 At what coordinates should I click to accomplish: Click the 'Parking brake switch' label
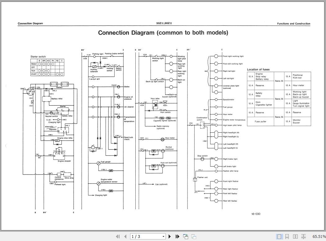pos(114,54)
